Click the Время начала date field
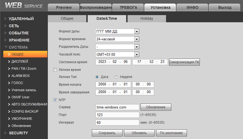This screenshot has width=243, height=139. tap(113, 84)
